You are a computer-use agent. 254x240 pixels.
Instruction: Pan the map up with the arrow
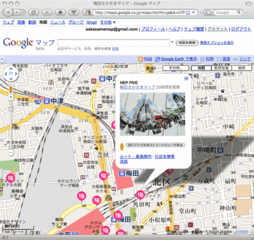11,69
